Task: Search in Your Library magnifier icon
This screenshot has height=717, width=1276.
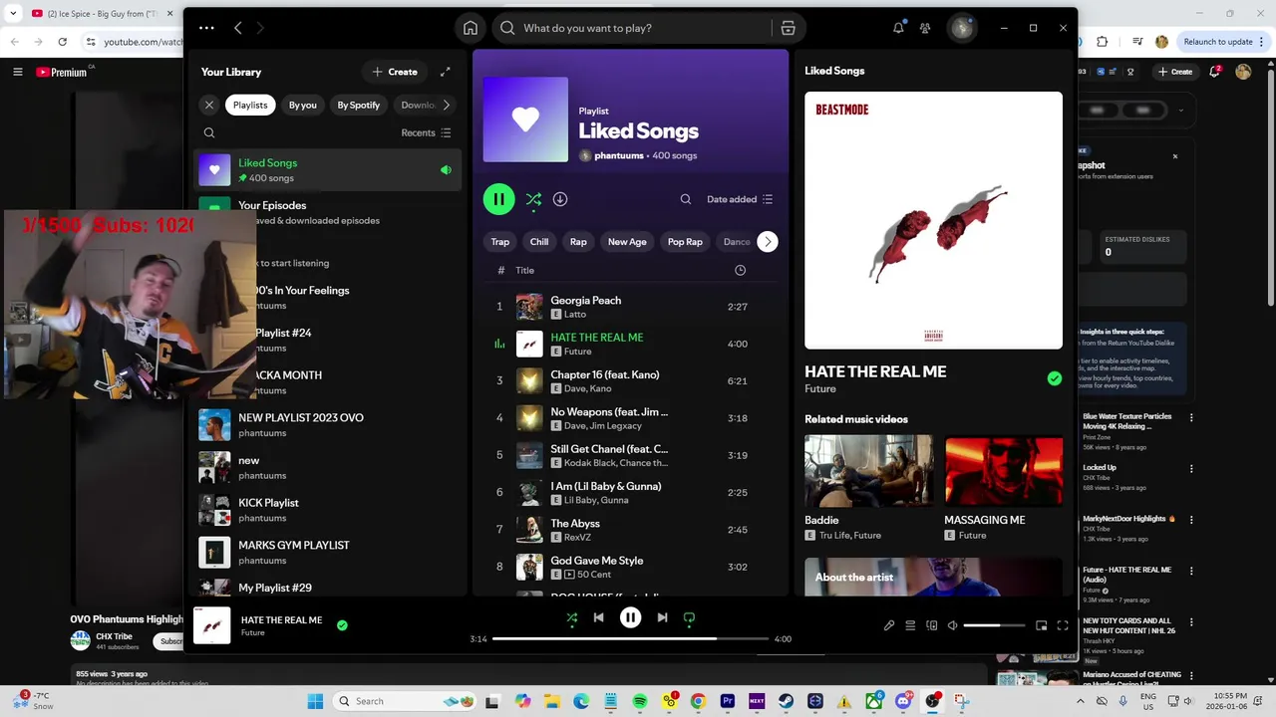Action: [x=209, y=132]
